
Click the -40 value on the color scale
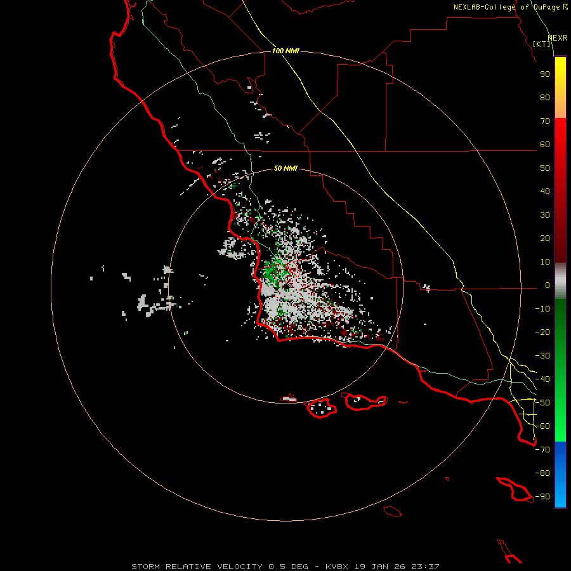click(x=542, y=379)
